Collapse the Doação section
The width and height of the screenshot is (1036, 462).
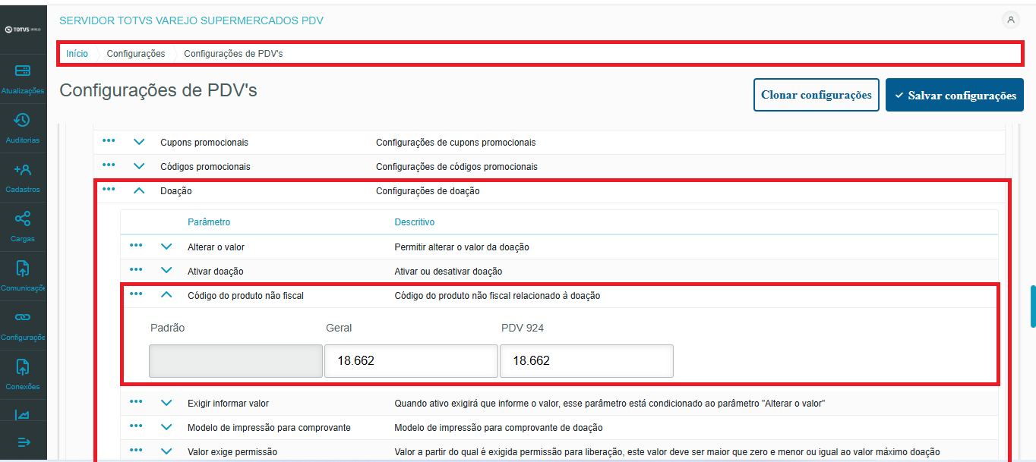tap(138, 190)
